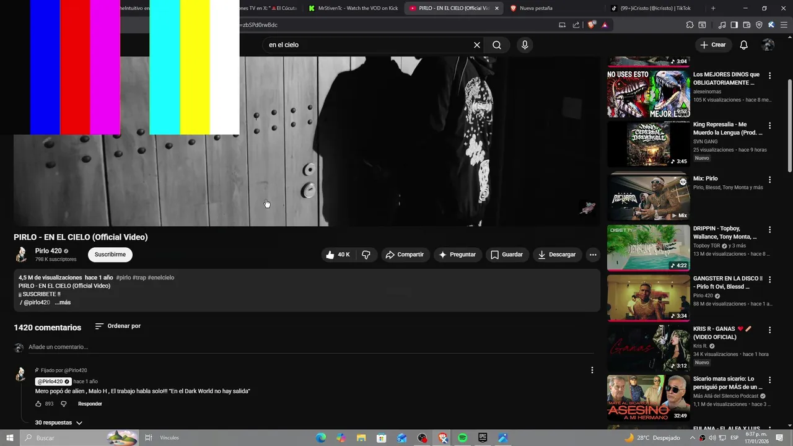Open pinned comment three-dot menu
This screenshot has width=793, height=446.
click(592, 370)
